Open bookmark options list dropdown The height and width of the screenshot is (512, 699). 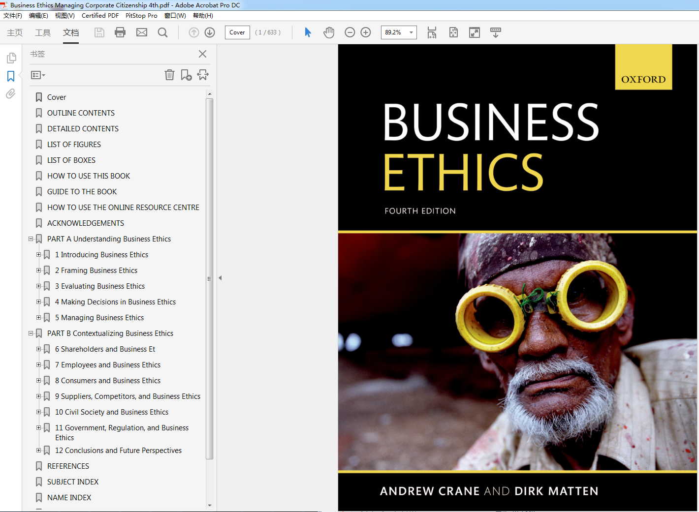coord(38,75)
